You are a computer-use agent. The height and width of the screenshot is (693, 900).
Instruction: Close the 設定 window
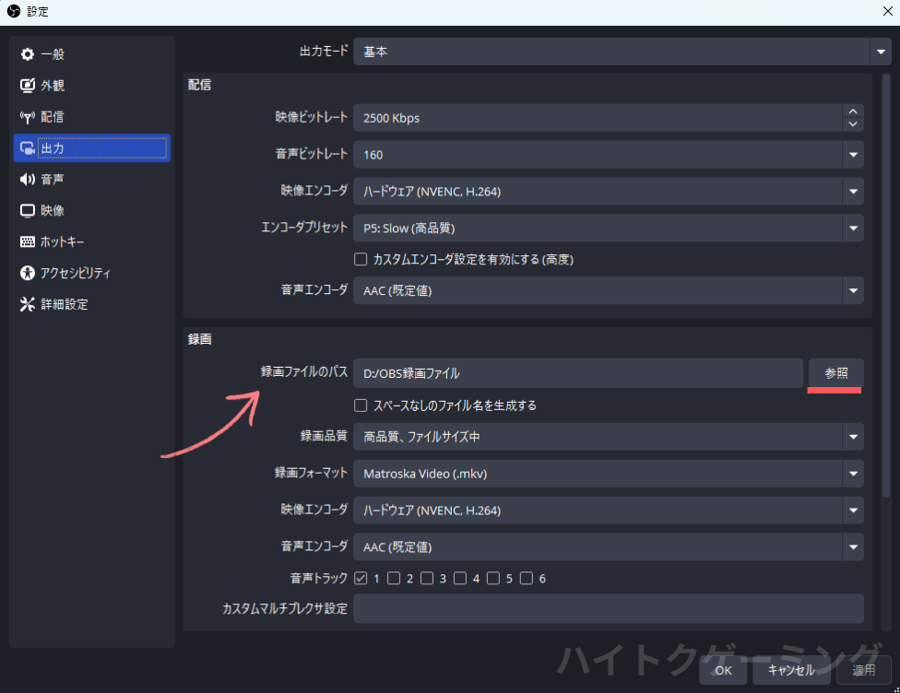[887, 11]
